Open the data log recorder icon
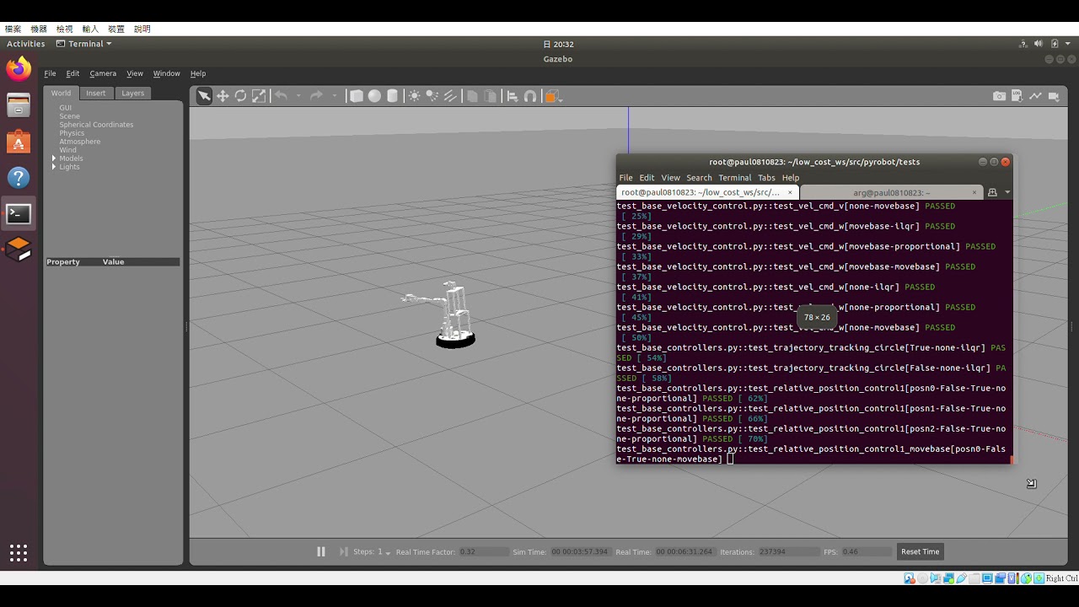1079x607 pixels. pyautogui.click(x=1017, y=96)
